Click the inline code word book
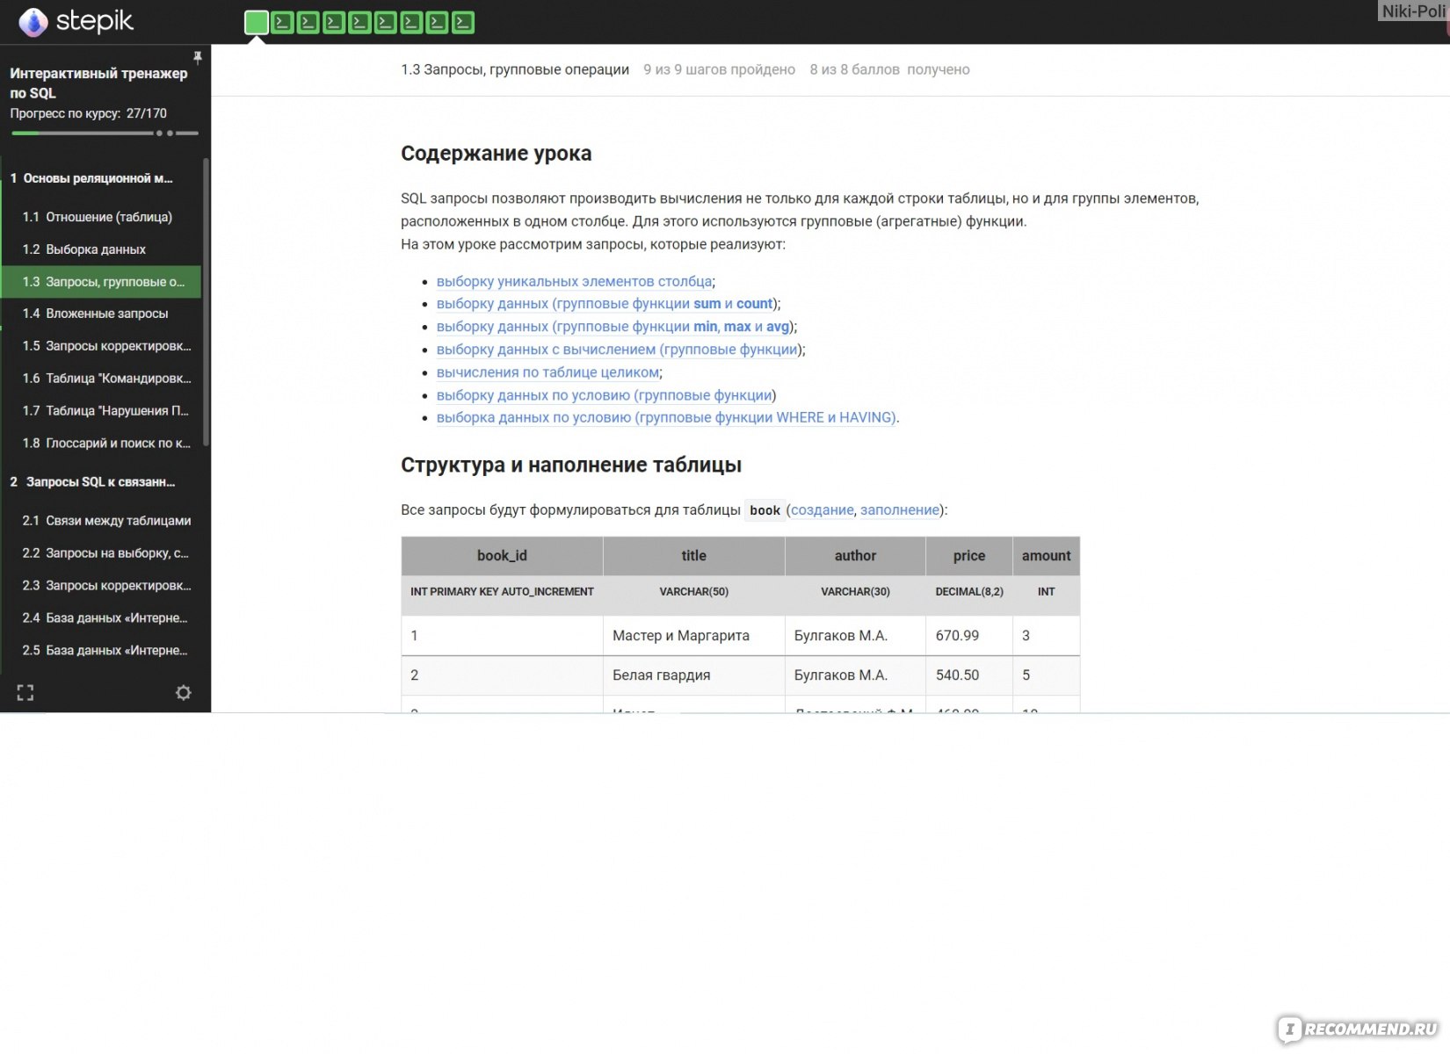This screenshot has width=1450, height=1054. coord(765,510)
